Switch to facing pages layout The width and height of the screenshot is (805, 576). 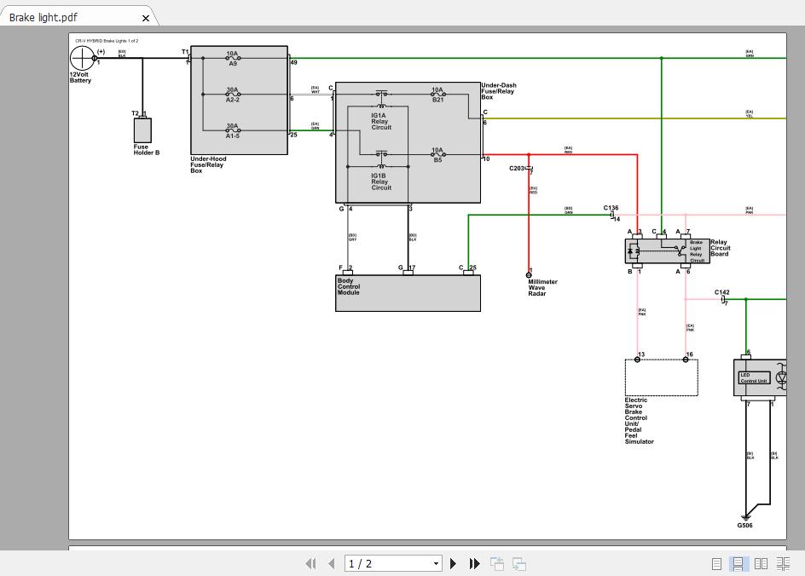[761, 563]
